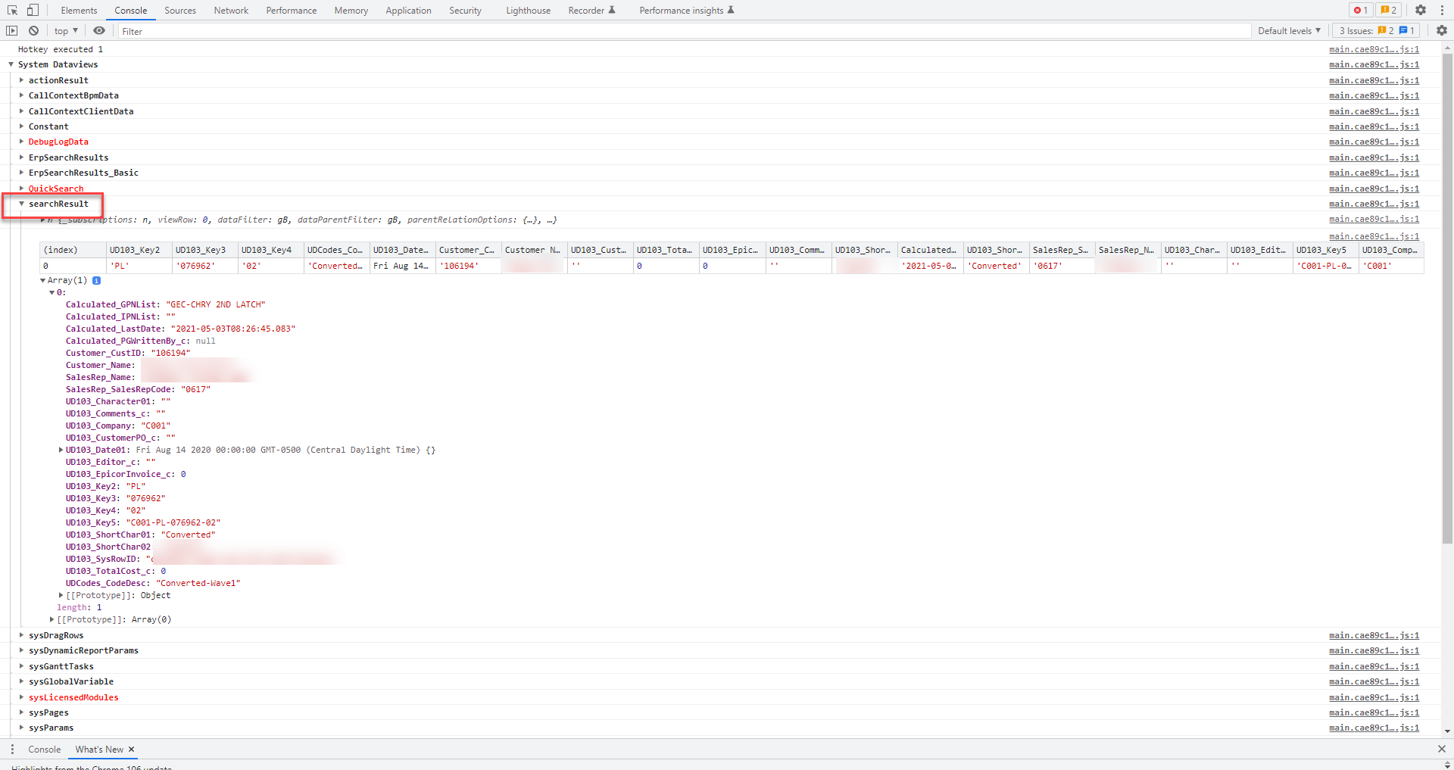1454x770 pixels.
Task: Show the console sidebar
Action: coord(11,31)
